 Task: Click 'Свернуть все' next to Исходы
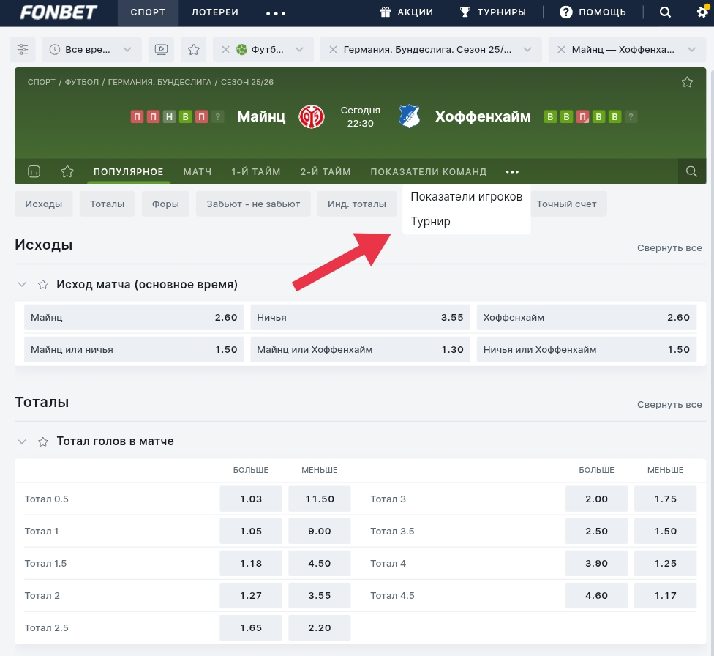(x=669, y=248)
